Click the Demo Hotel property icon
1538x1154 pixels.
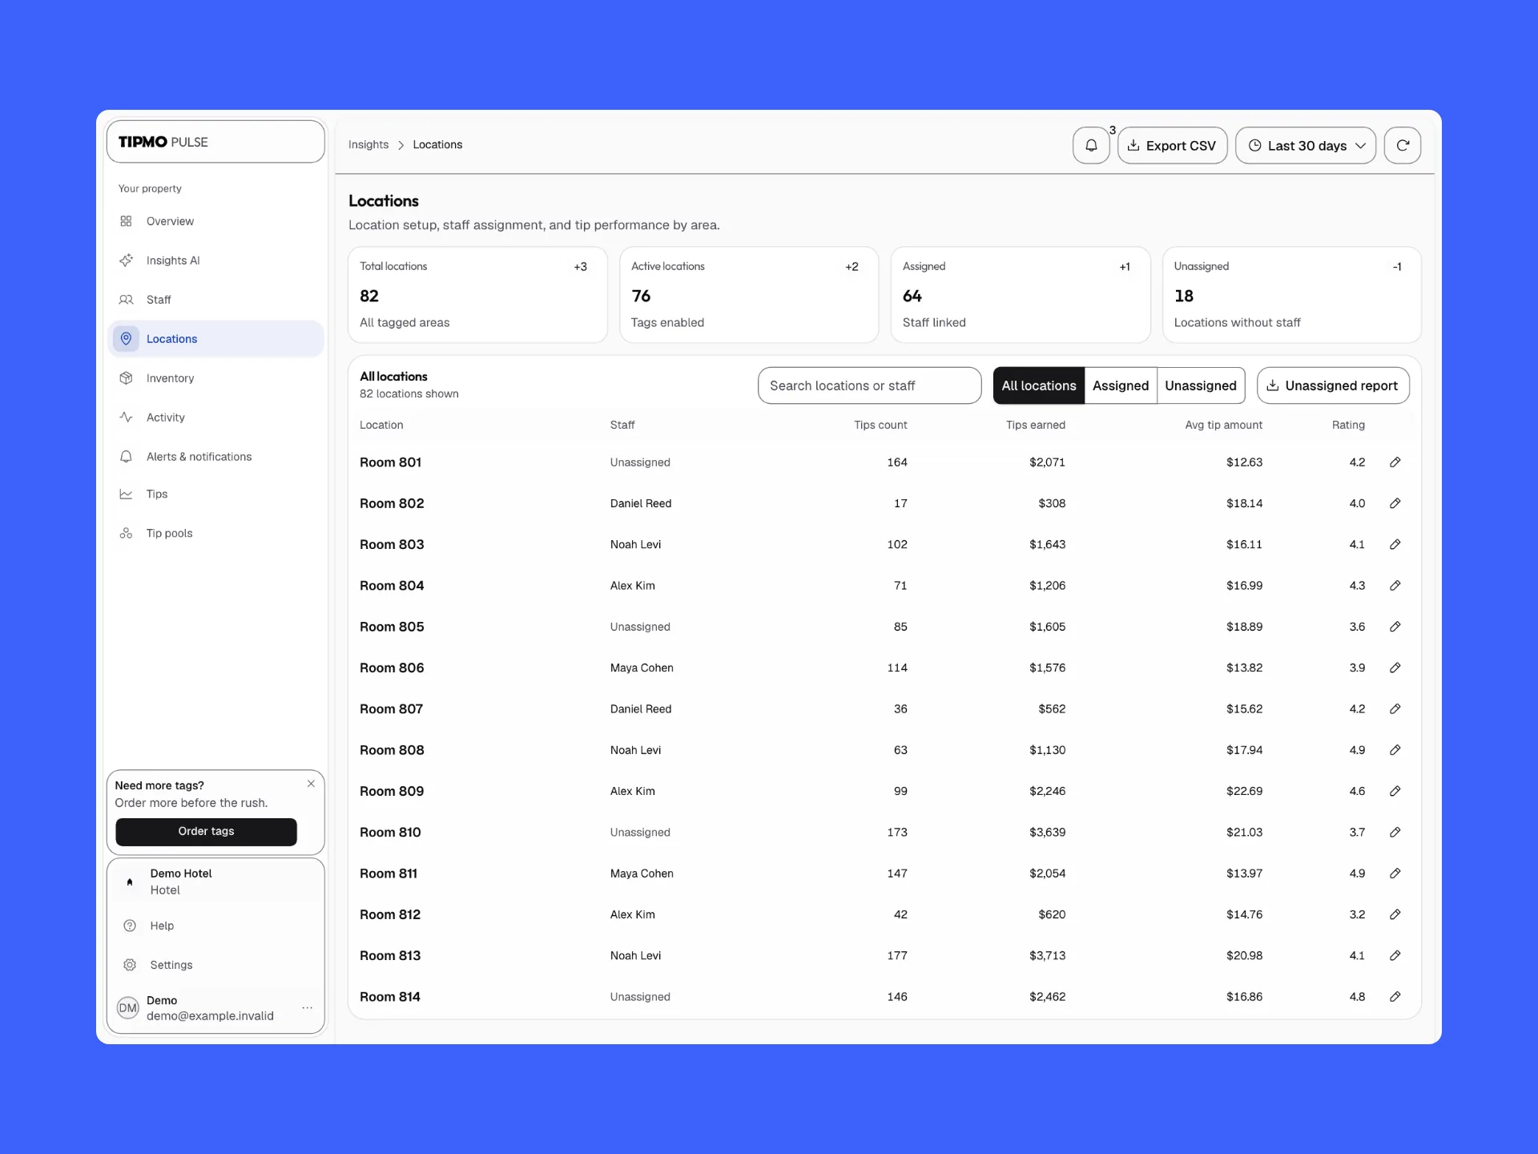[x=130, y=882]
